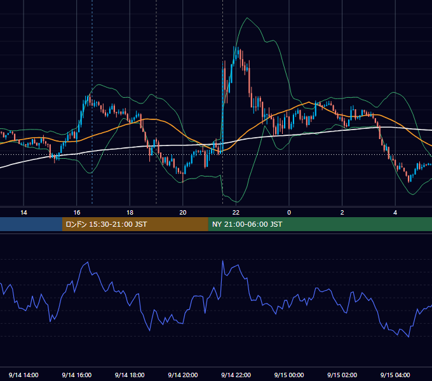Click the 18 hour label on upper axis

[x=130, y=213]
